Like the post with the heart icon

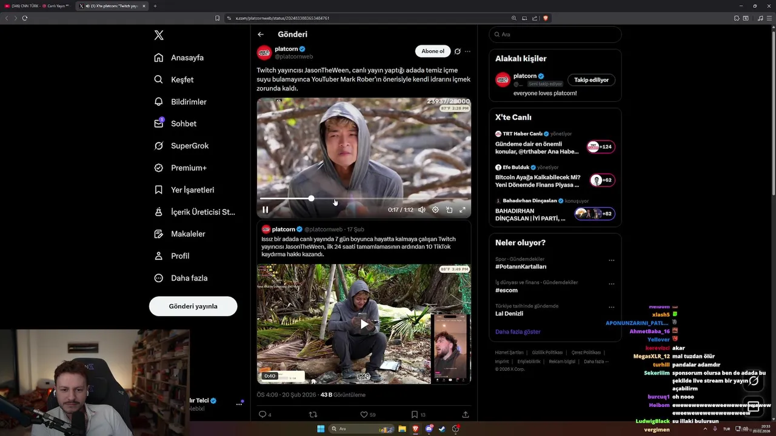coord(364,415)
